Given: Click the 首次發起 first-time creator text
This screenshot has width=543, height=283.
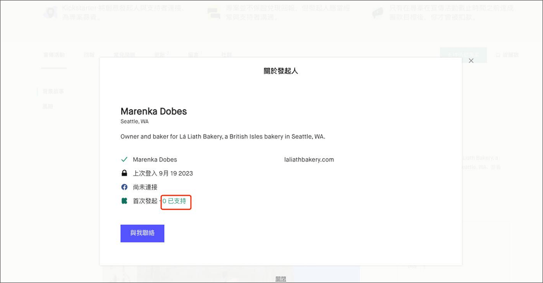Looking at the screenshot, I should [x=145, y=201].
